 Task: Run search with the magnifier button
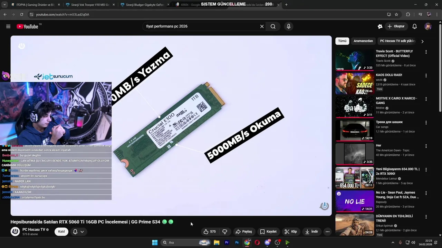(273, 27)
